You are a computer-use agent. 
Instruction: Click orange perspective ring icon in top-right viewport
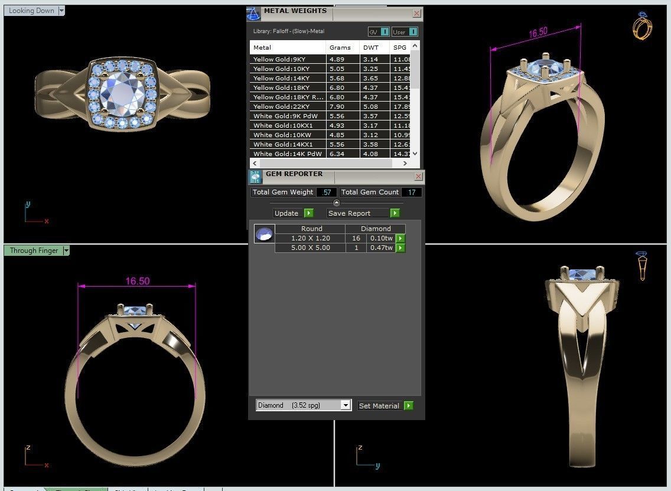642,25
